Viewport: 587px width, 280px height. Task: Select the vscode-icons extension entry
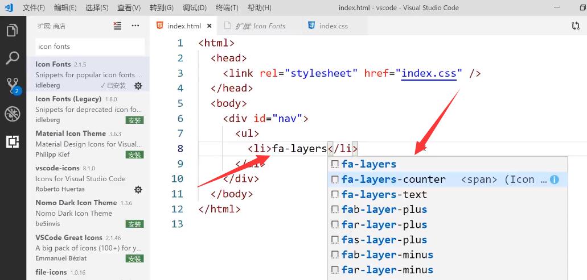88,178
